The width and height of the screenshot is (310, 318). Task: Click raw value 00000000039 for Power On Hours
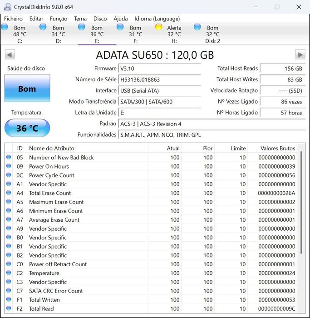[276, 166]
